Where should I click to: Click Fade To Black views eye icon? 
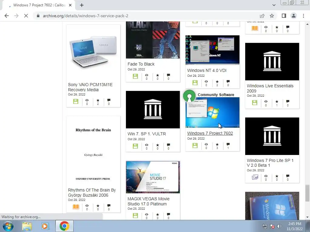click(147, 75)
